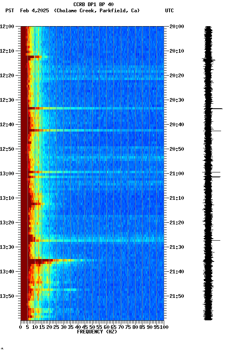The width and height of the screenshot is (226, 353).
Task: Click the 21:30 UTC time label
Action: click(x=177, y=247)
